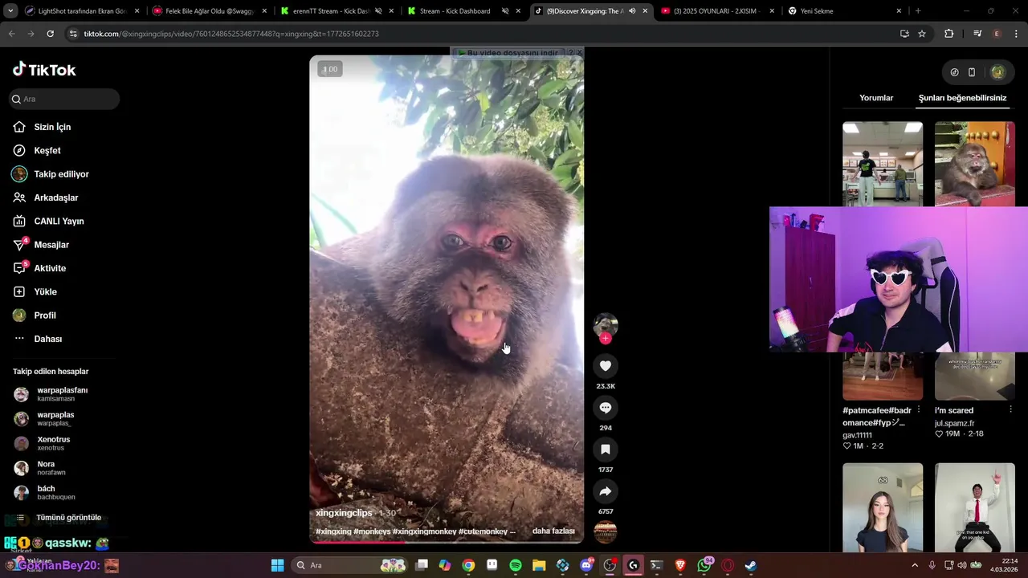Open the video comments icon
The width and height of the screenshot is (1028, 578).
click(606, 408)
